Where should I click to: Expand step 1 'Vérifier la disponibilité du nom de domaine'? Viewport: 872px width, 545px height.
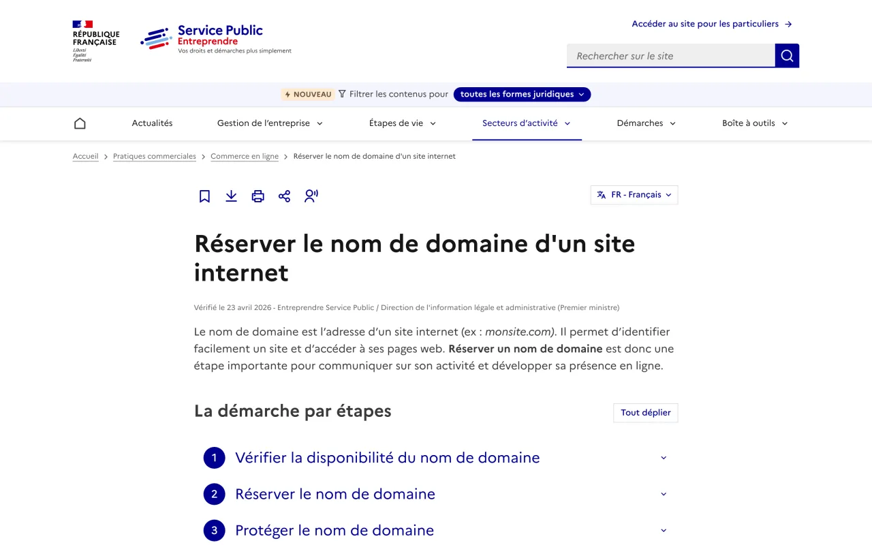tap(436, 458)
